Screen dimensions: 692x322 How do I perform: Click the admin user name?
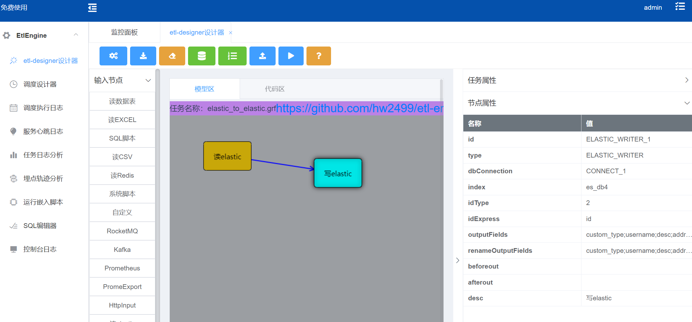click(x=653, y=8)
